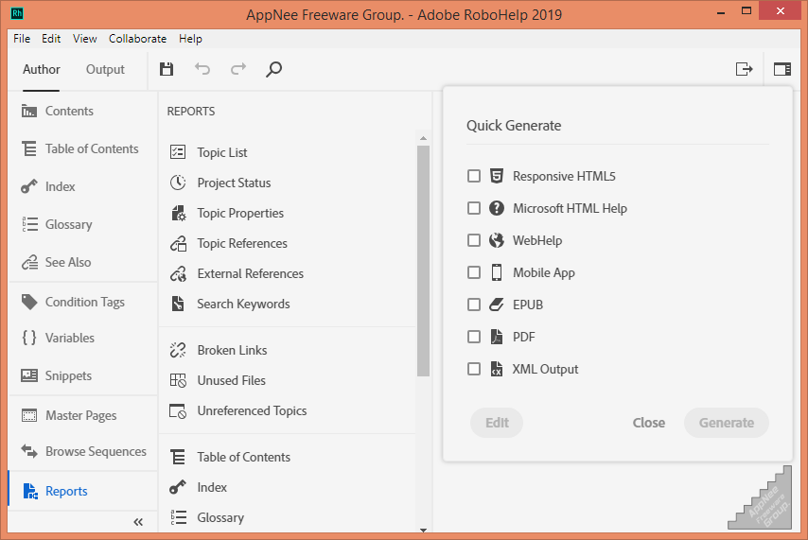Viewport: 808px width, 540px height.
Task: Click the Microsoft HTML Help question icon
Action: (496, 208)
